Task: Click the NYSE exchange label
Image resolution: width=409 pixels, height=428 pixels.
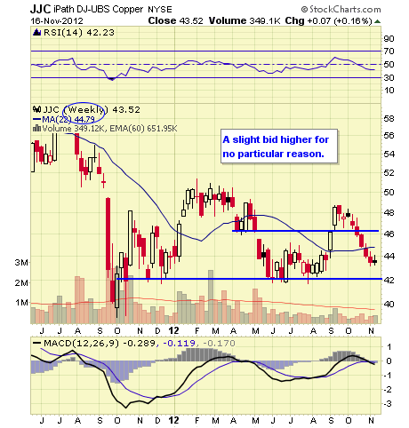Action: pyautogui.click(x=160, y=10)
